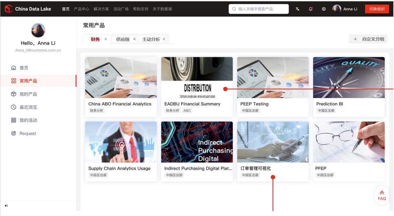Open the Request sidebar item
This screenshot has height=216, width=394.
point(28,133)
